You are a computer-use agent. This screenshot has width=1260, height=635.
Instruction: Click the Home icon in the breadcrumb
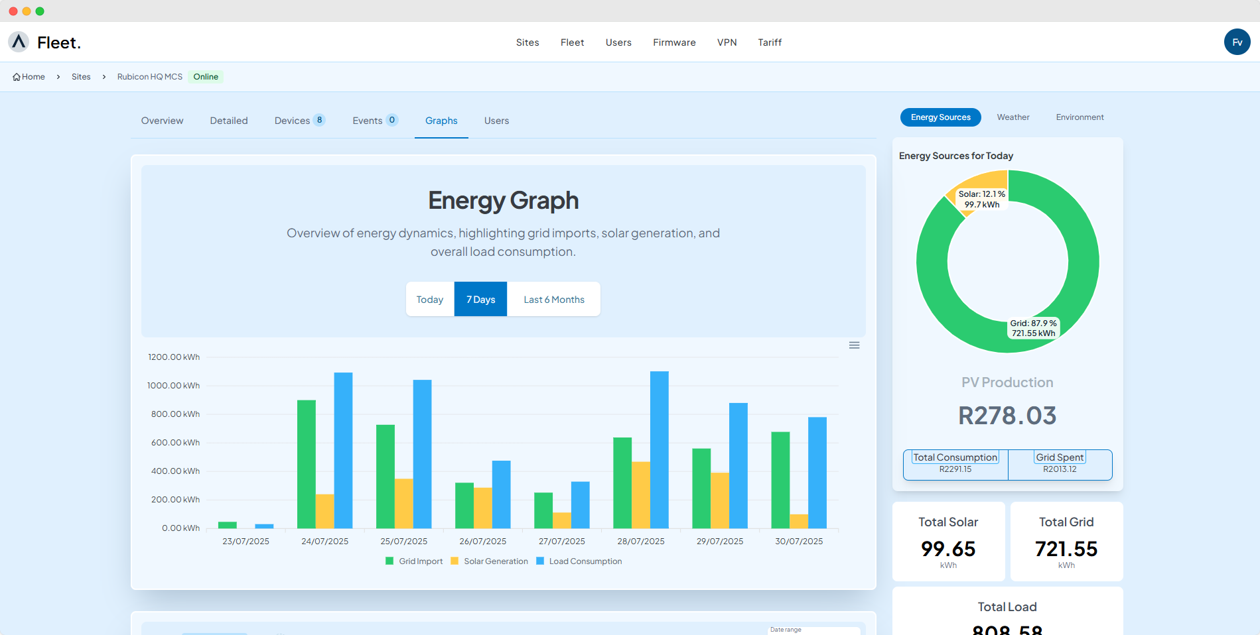[x=16, y=76]
